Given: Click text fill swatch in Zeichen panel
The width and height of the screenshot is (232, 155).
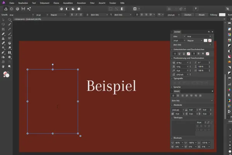Looking at the screenshot, I should point(206,40).
